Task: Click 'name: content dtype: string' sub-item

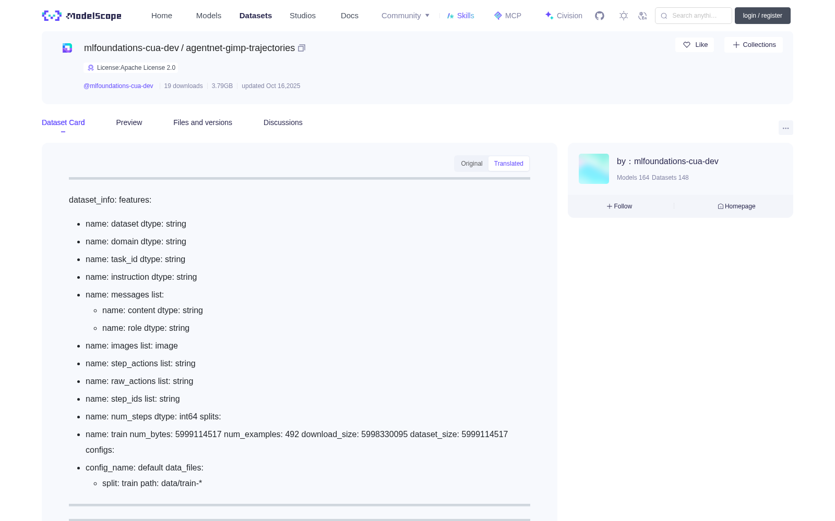Action: [152, 311]
